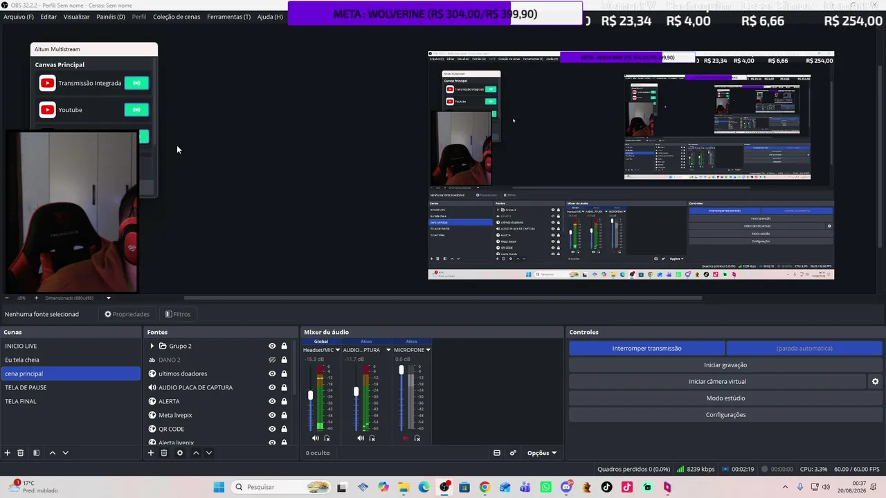Hide the AUDIO PLACA DE CAPTURA source

[x=272, y=387]
